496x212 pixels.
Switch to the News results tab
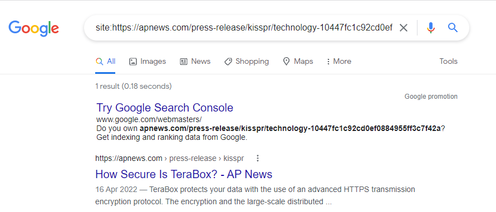point(195,61)
